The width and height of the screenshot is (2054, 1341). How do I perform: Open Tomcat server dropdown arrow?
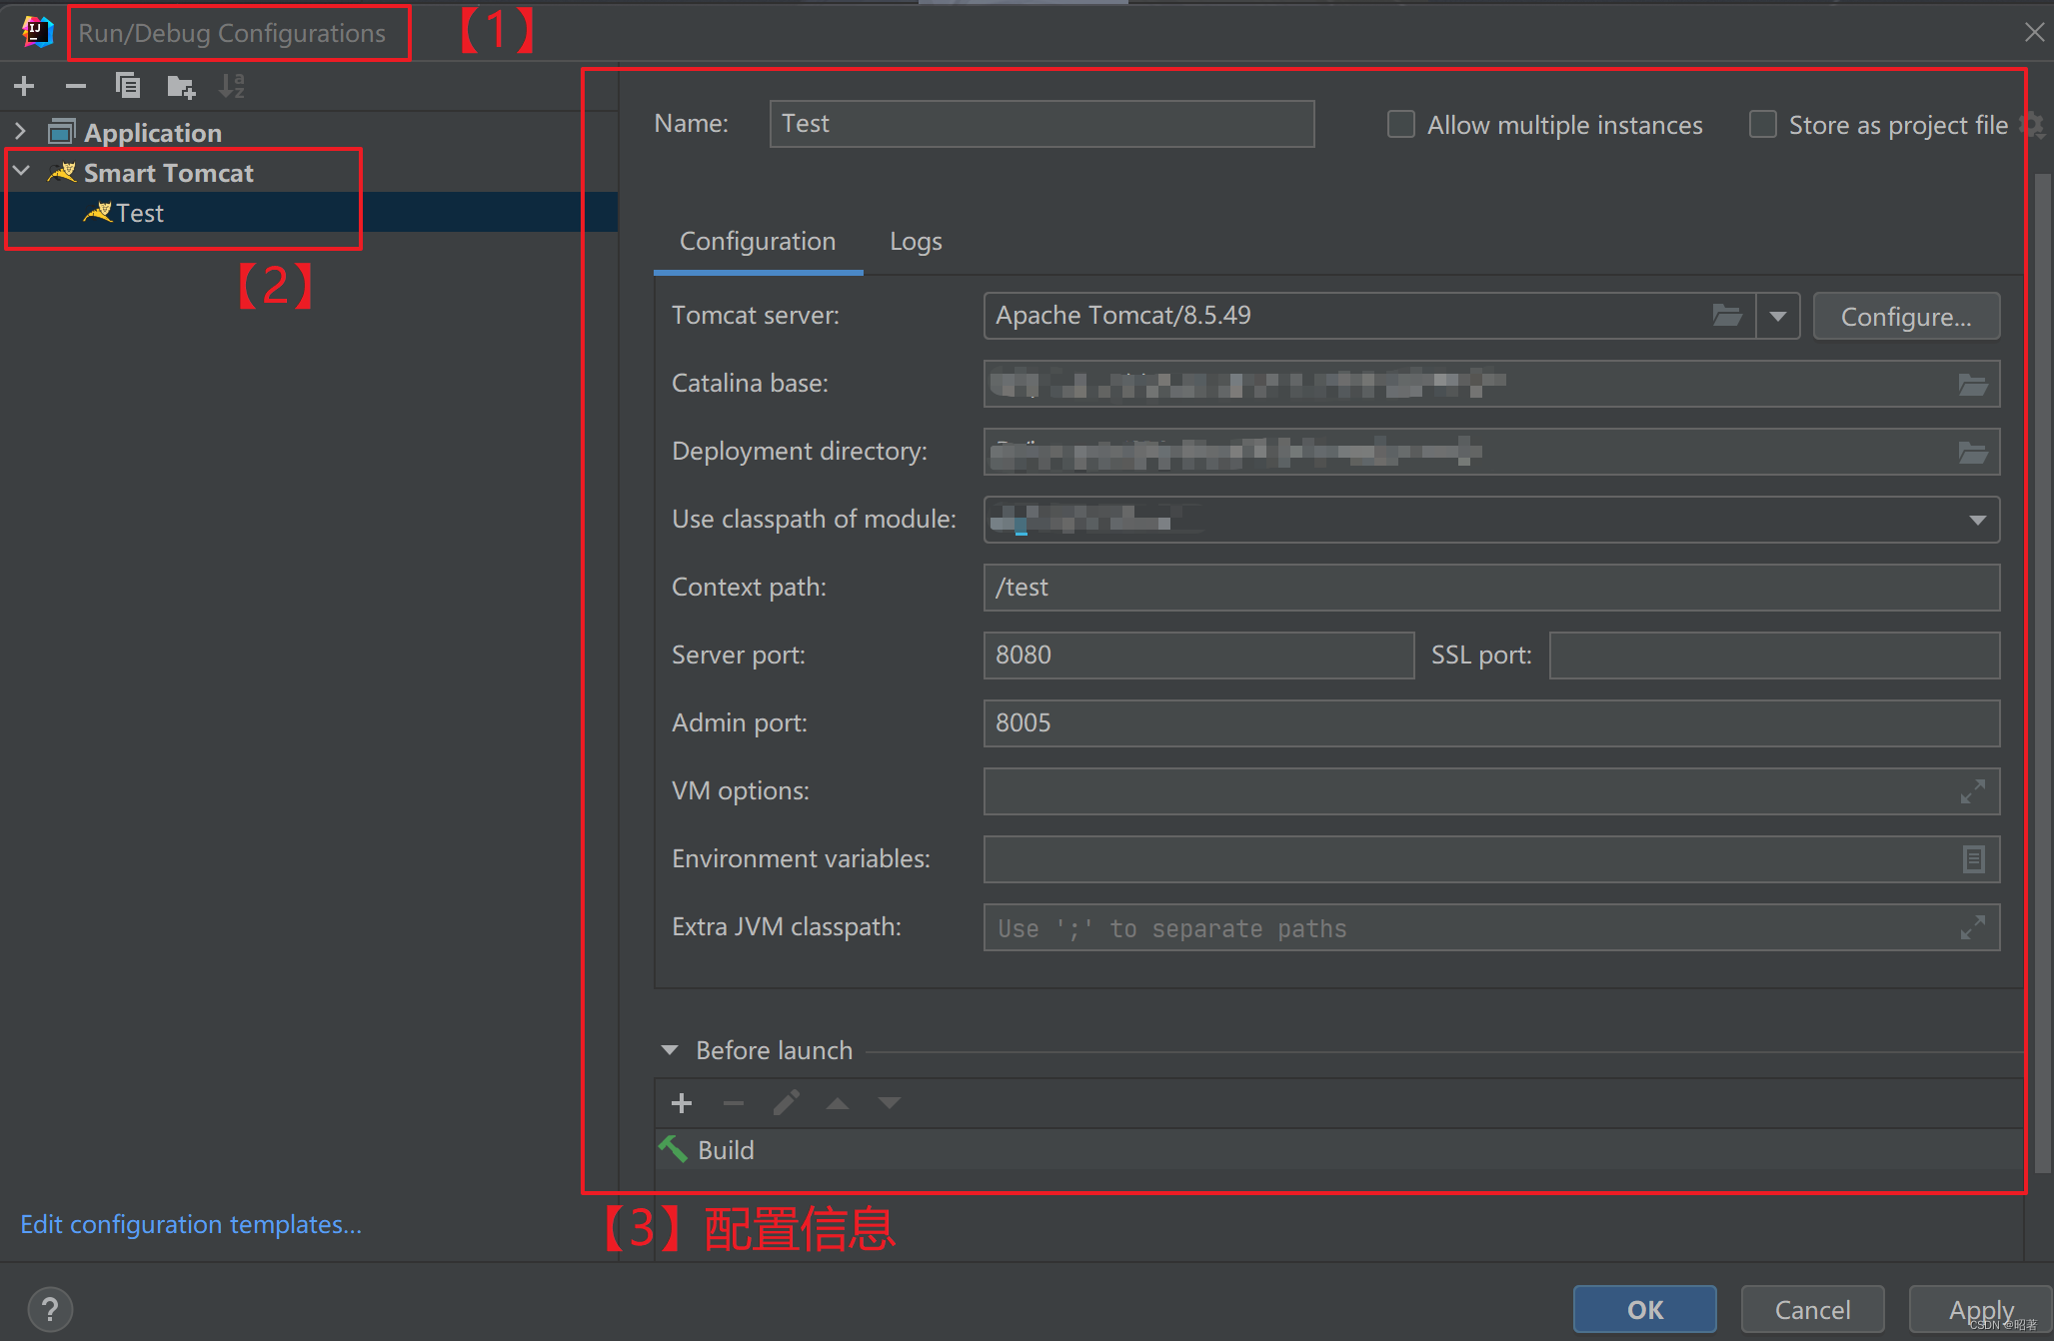pyautogui.click(x=1777, y=316)
